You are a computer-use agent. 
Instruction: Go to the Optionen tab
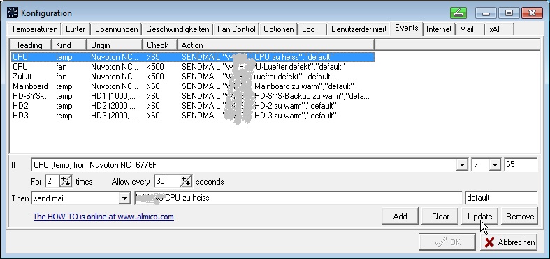(x=279, y=29)
